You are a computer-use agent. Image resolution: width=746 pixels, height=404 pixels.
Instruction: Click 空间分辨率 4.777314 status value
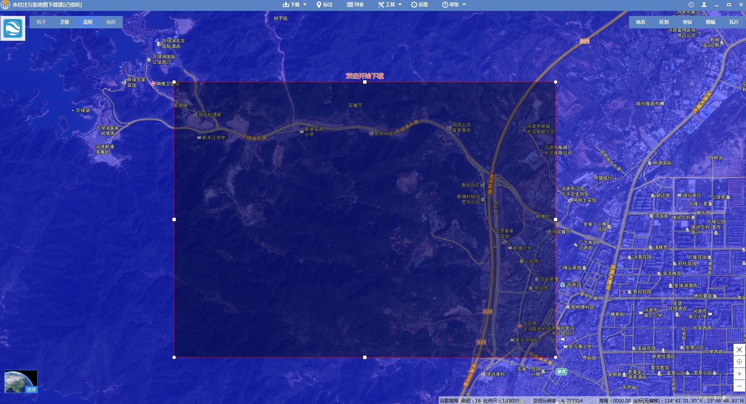coord(558,401)
